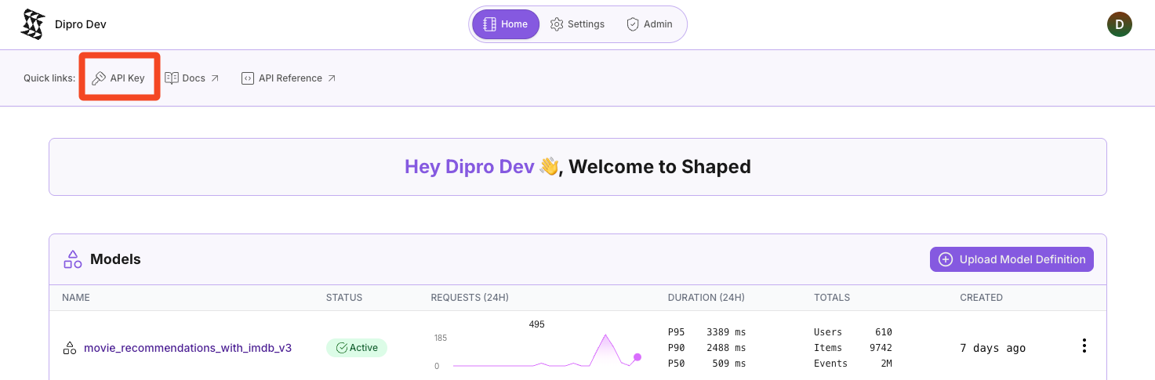Open the three-dot menu for the model row
The width and height of the screenshot is (1155, 380).
click(1084, 346)
